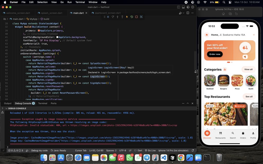The height and width of the screenshot is (164, 263).
Task: Stop the debug session
Action: [136, 17]
